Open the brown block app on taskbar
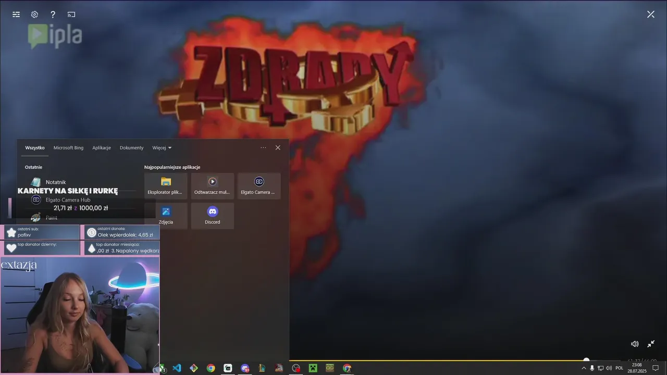667x375 pixels. [330, 368]
